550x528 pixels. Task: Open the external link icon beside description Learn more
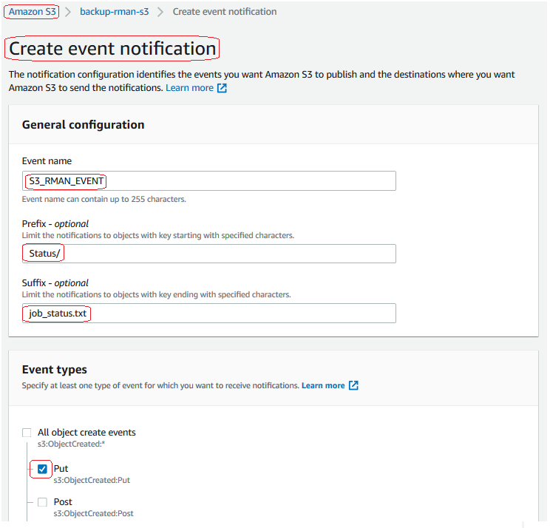(222, 88)
